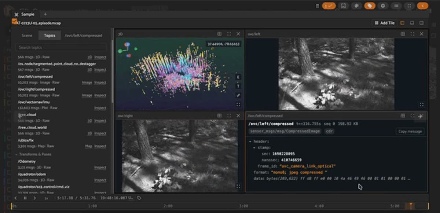Collapse the Transforms & Poses group

(16, 155)
